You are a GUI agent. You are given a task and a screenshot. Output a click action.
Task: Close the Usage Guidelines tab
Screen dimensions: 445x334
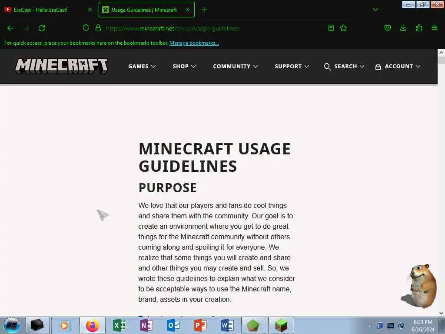pos(188,10)
